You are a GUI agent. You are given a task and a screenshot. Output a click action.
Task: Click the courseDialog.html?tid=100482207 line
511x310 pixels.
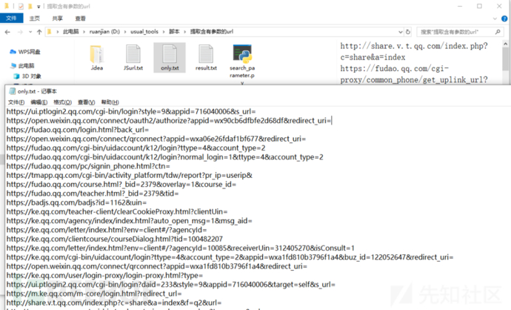[x=115, y=239]
